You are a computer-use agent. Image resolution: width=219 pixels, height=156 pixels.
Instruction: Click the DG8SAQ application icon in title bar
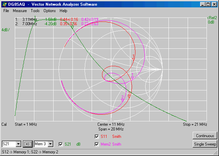point(4,4)
